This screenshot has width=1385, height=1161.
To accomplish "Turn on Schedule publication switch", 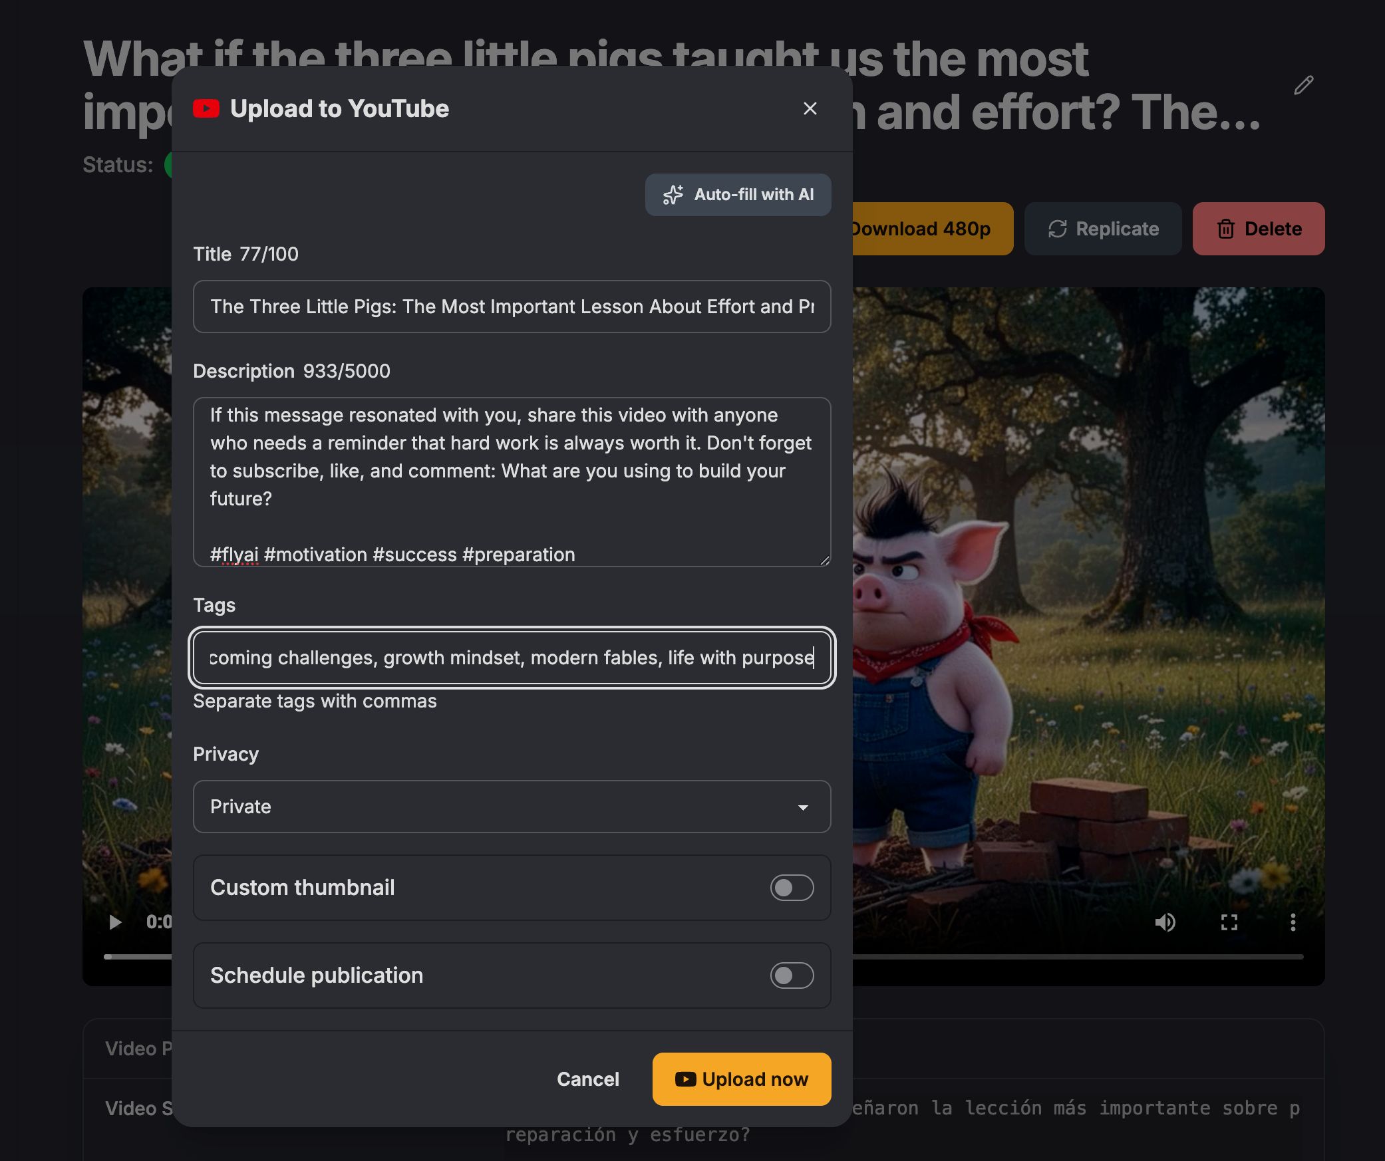I will (x=792, y=975).
